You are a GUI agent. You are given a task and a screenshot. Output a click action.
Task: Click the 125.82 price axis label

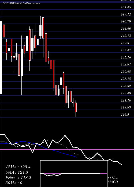pos(126,86)
